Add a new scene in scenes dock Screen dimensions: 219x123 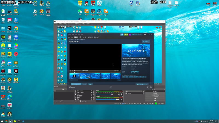point(55,101)
